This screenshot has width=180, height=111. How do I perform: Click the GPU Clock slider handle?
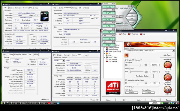pyautogui.click(x=140, y=65)
